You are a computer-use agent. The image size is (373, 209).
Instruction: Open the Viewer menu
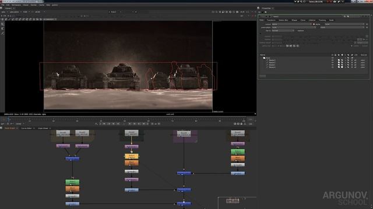pos(26,5)
